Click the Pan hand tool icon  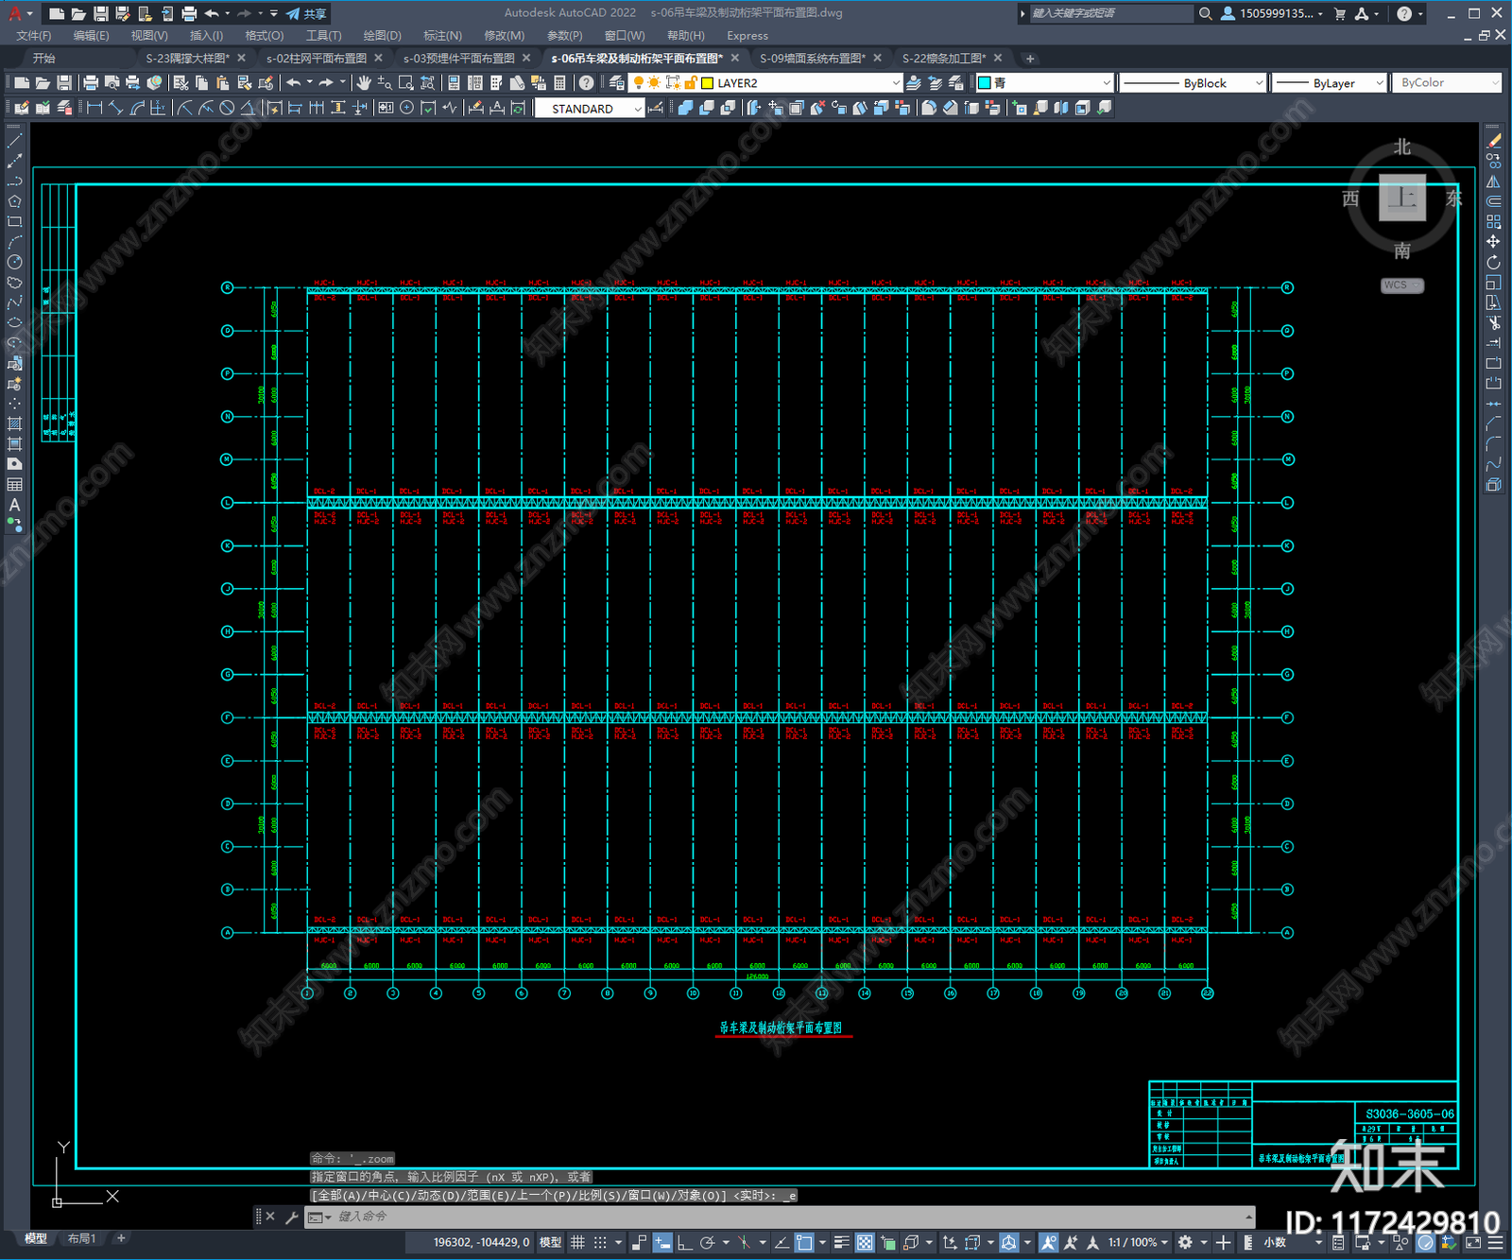pyautogui.click(x=364, y=83)
